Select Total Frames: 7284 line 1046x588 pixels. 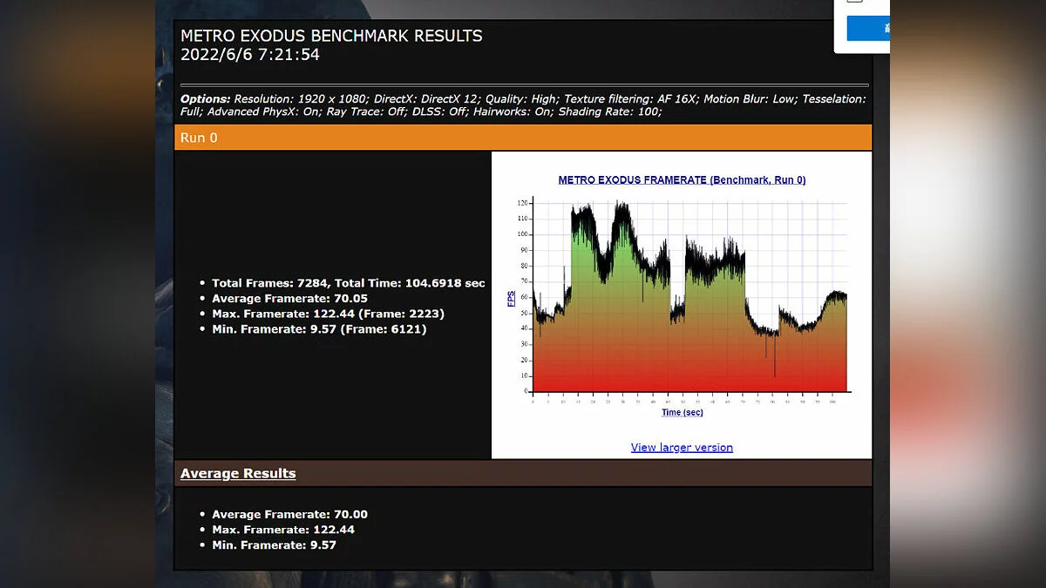click(x=349, y=283)
